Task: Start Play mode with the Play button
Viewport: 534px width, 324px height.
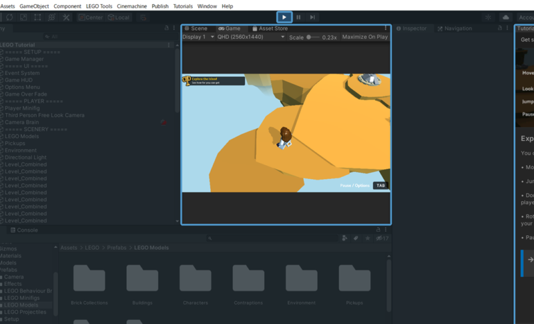Action: (284, 17)
